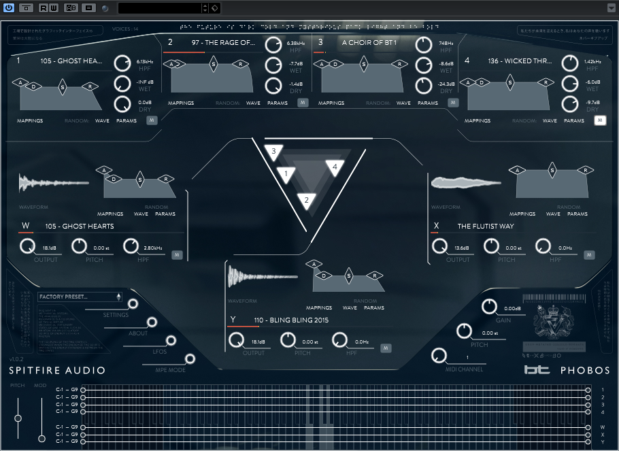The height and width of the screenshot is (451, 619).
Task: Toggle the W write automation button
Action: 53,8
